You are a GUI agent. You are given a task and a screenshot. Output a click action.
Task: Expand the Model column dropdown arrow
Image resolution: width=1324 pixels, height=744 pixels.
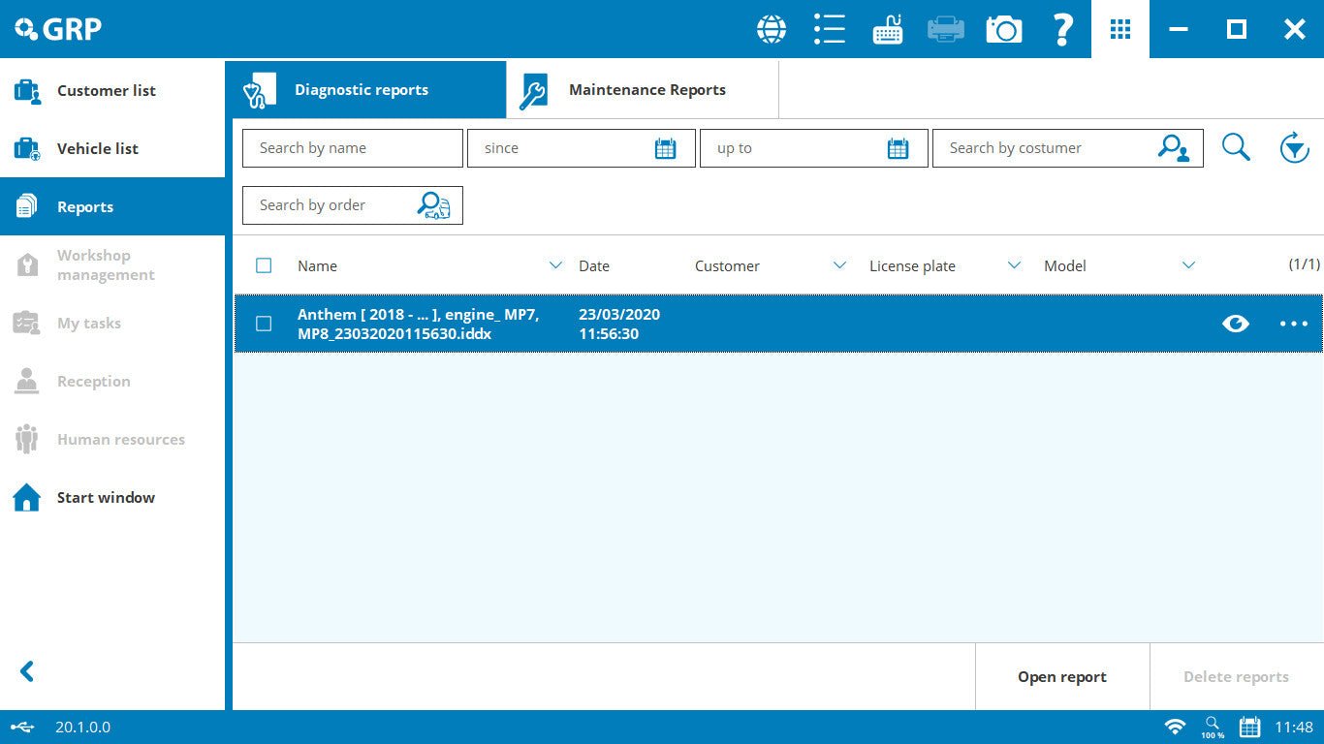1188,265
